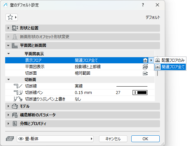Collapse the 平面図表示 group

(x=9, y=54)
